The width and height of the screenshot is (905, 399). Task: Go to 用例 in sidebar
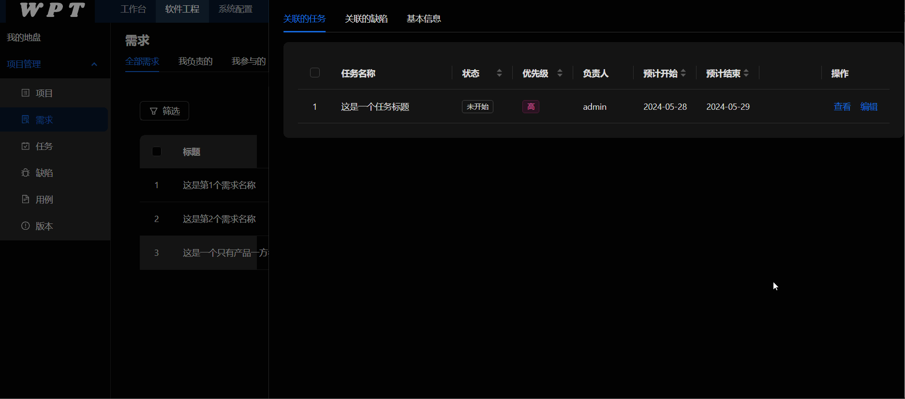(44, 199)
